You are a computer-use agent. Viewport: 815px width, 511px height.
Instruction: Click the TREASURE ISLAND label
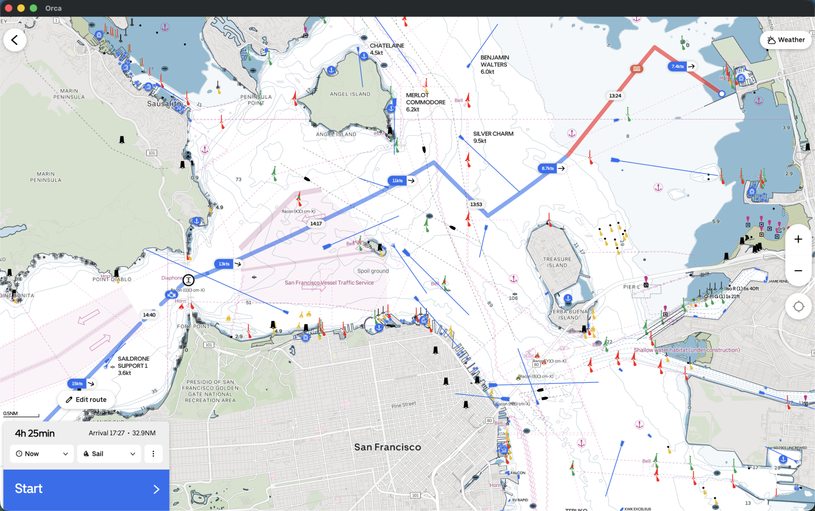[x=557, y=262]
